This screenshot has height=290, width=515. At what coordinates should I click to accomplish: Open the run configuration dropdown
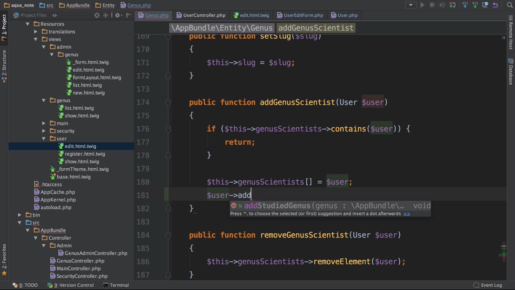pos(410,5)
